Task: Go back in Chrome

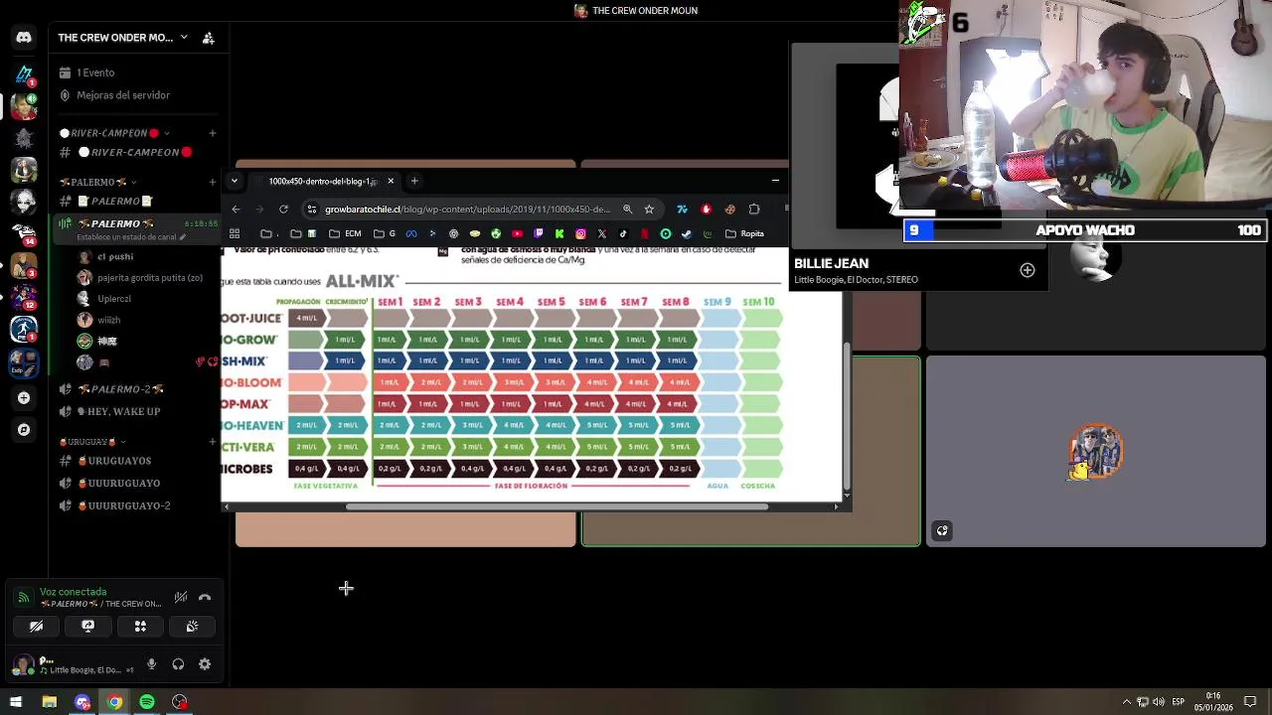Action: pos(236,209)
